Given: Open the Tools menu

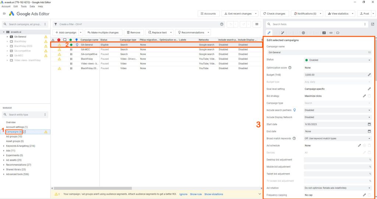Looking at the screenshot, I should (24, 7).
